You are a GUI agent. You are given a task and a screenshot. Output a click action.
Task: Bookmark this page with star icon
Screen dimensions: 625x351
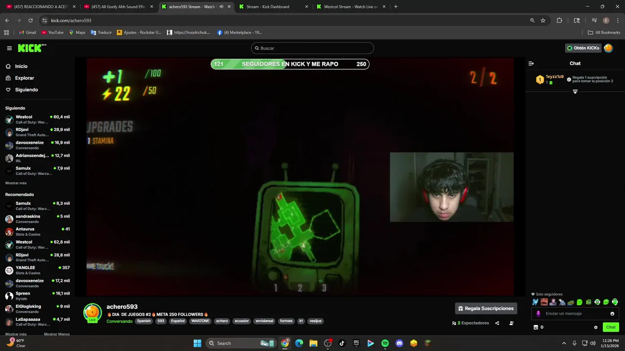point(543,20)
